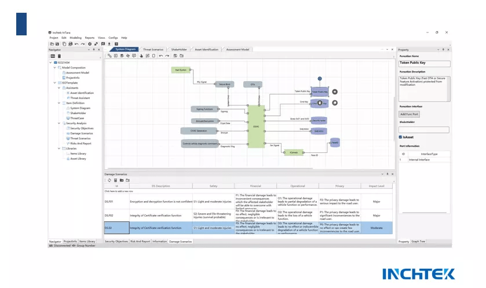Click the Function Name input field
486x288 pixels.
425,63
